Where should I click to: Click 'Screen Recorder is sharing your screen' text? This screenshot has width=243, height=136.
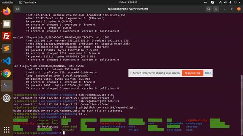click(x=157, y=73)
